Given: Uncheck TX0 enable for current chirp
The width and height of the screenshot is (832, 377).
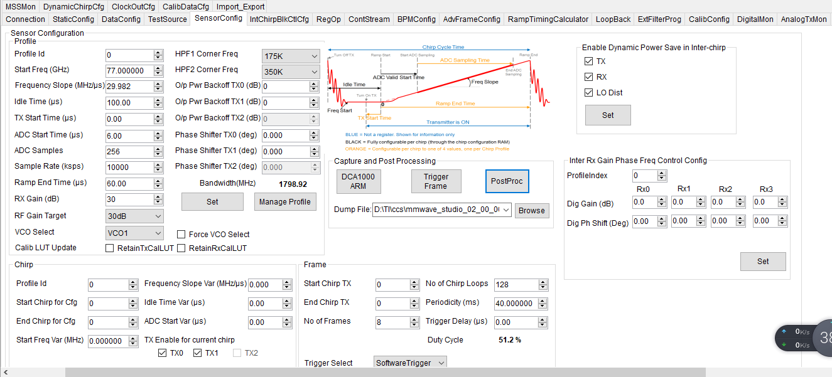Looking at the screenshot, I should coord(162,353).
